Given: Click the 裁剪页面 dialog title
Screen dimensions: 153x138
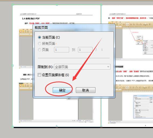Looking at the screenshot, I should point(41,28).
